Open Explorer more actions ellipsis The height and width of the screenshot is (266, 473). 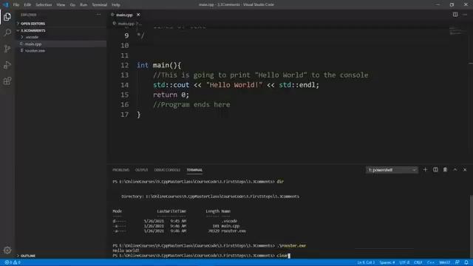coord(98,15)
